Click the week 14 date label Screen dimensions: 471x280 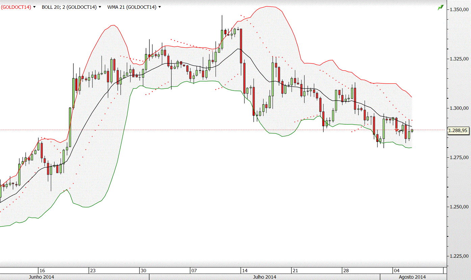(245, 271)
